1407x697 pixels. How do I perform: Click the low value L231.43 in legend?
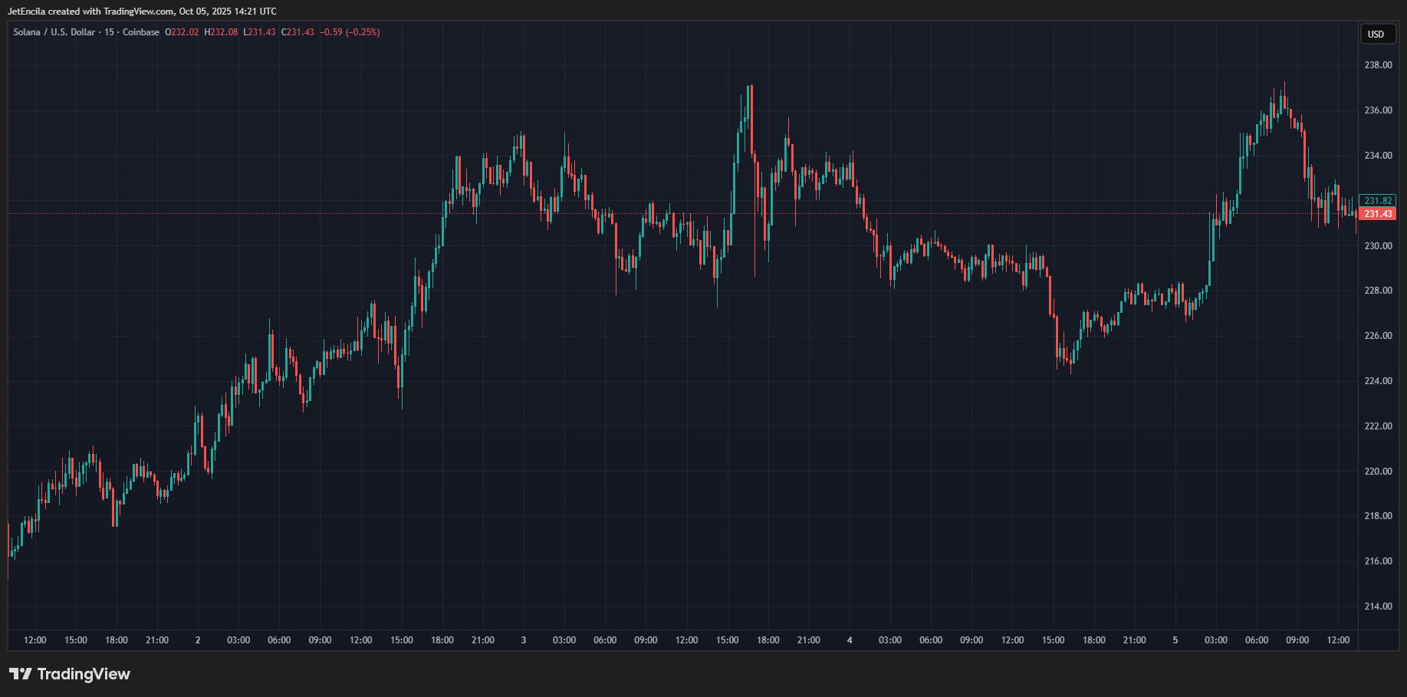259,32
